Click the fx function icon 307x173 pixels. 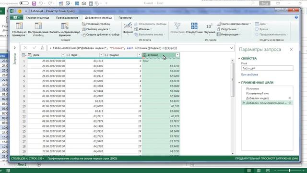click(42, 48)
